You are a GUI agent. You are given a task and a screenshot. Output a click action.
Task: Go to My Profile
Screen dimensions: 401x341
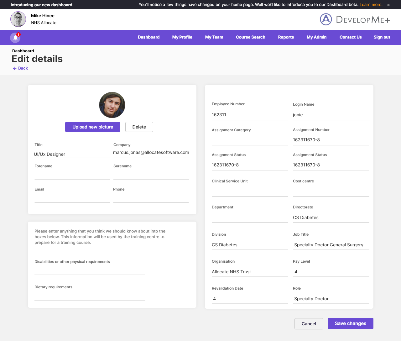[x=182, y=37]
